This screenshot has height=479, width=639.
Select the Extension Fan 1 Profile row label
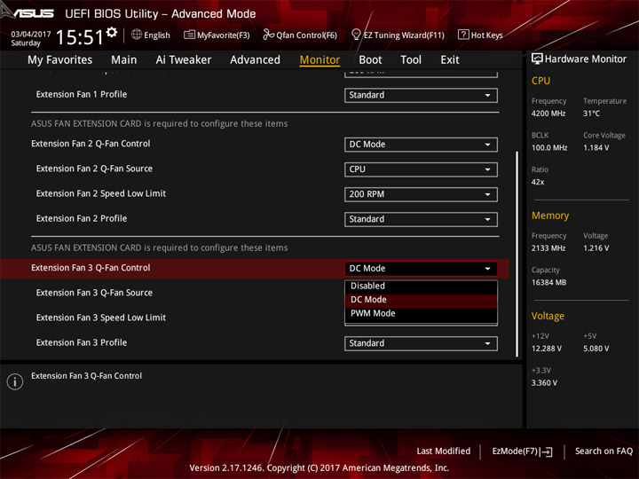(x=82, y=95)
